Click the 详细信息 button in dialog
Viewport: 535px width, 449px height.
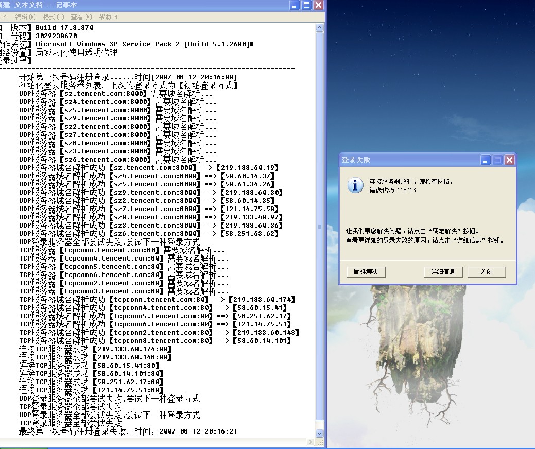click(x=443, y=271)
